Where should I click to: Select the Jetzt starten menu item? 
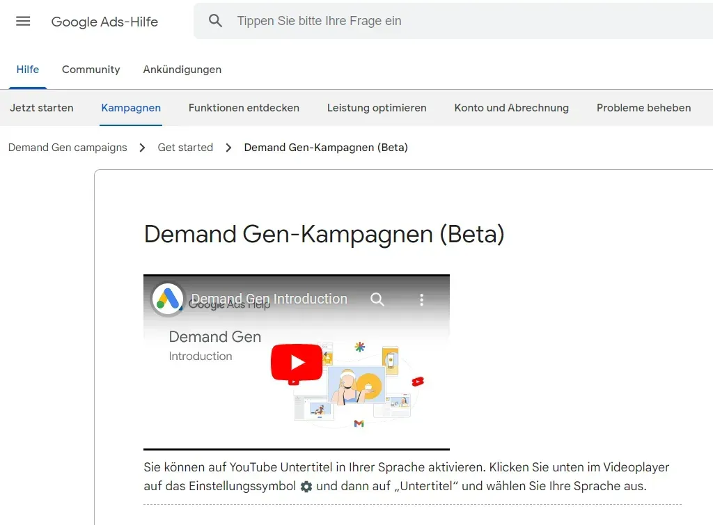point(41,108)
